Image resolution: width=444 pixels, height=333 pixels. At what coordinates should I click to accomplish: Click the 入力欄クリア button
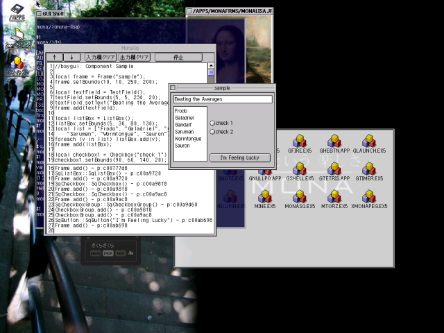101,57
